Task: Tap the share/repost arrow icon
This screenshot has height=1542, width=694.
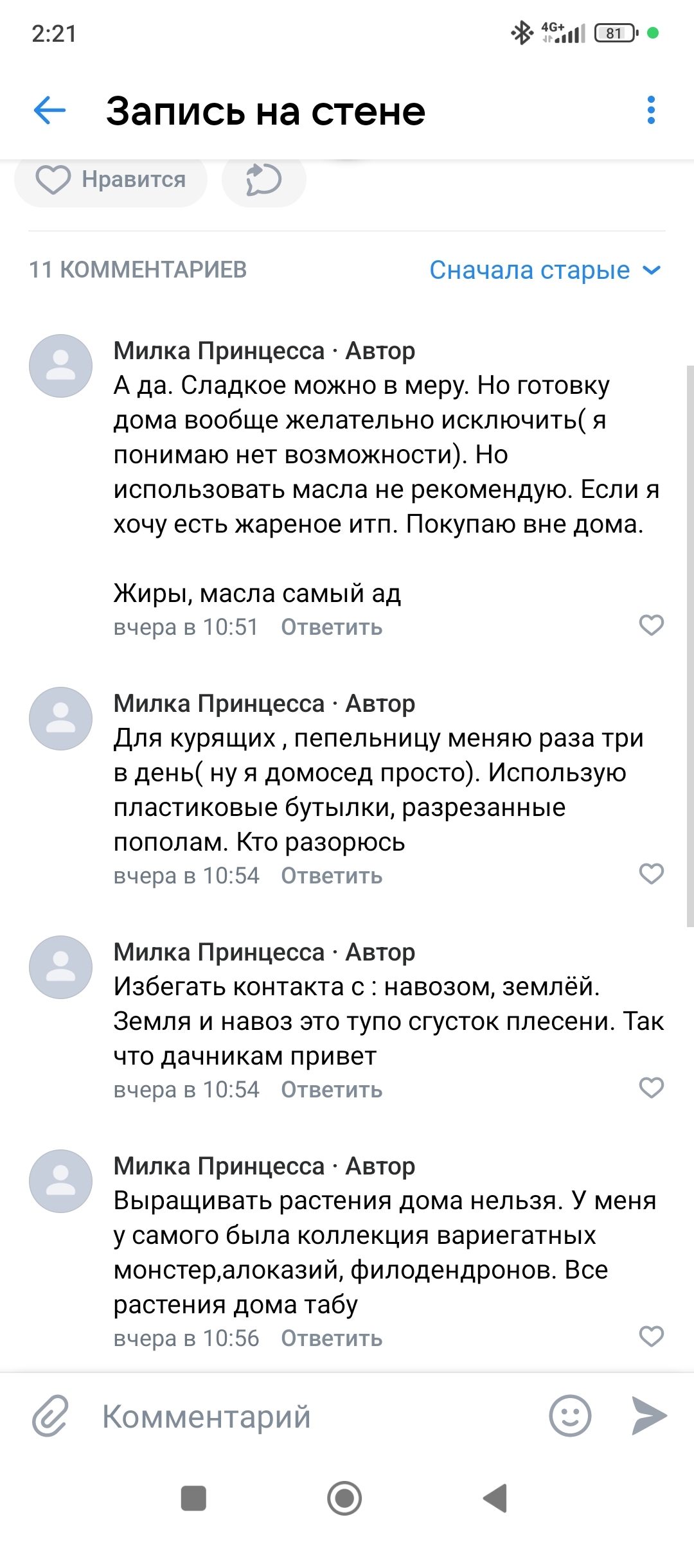Action: (263, 179)
